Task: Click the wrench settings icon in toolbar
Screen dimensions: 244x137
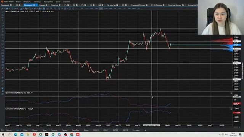Action: click(x=2, y=8)
